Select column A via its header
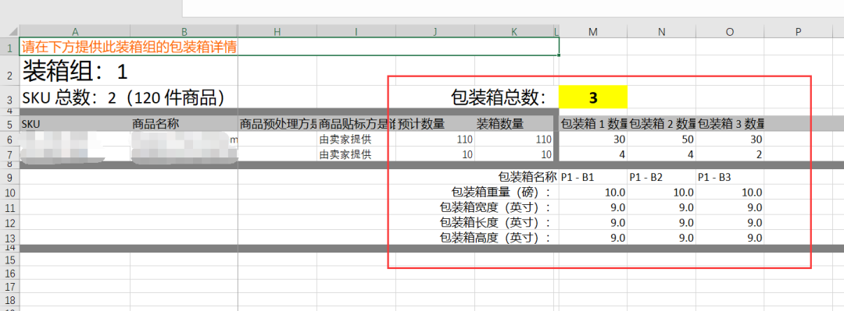Screen dimensions: 844x311 (x=75, y=32)
